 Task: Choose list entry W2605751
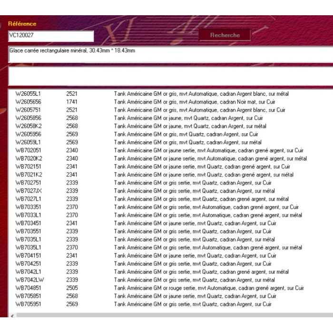[29, 110]
